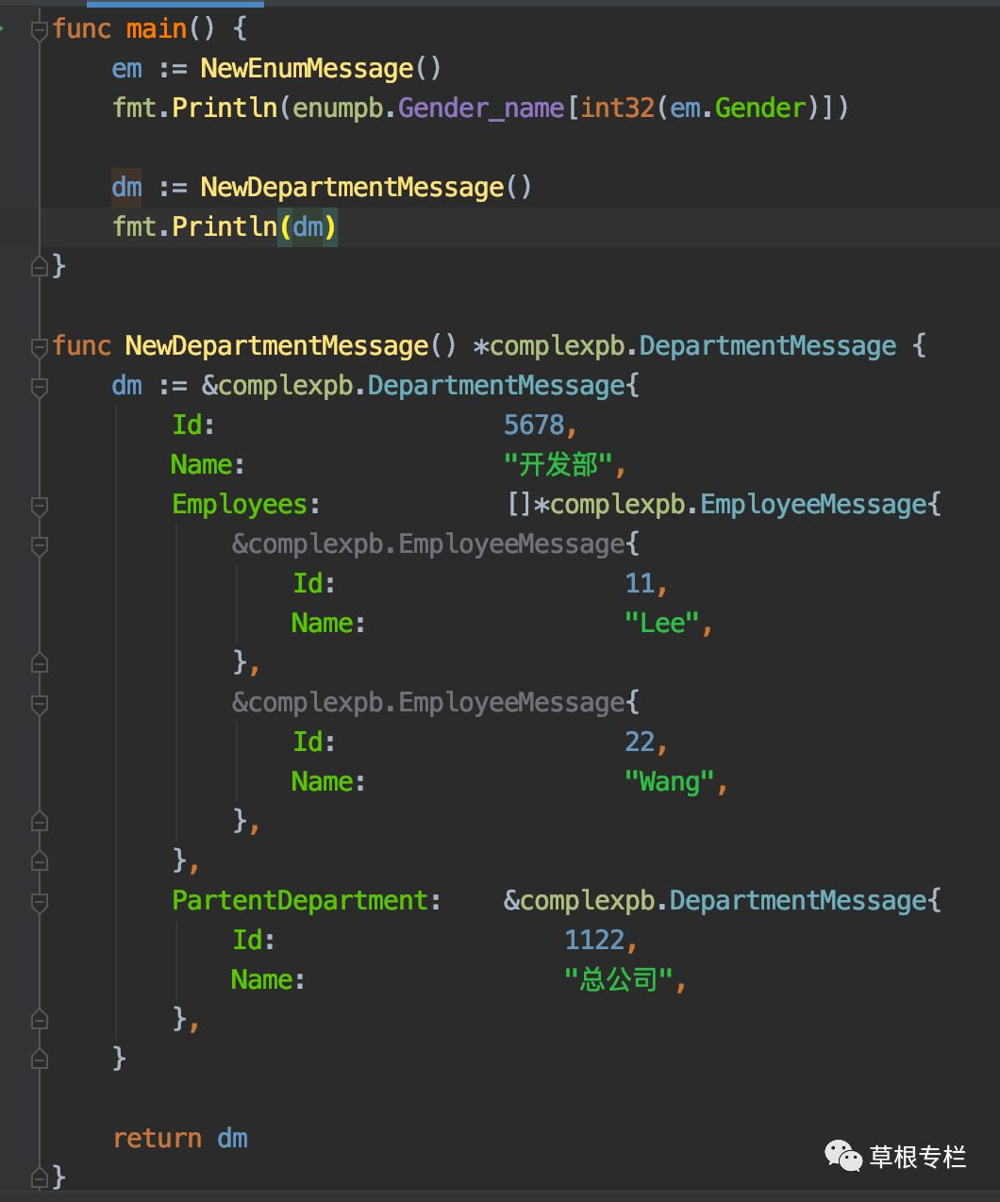1000x1202 pixels.
Task: Click the string "Wang"
Action: (670, 782)
